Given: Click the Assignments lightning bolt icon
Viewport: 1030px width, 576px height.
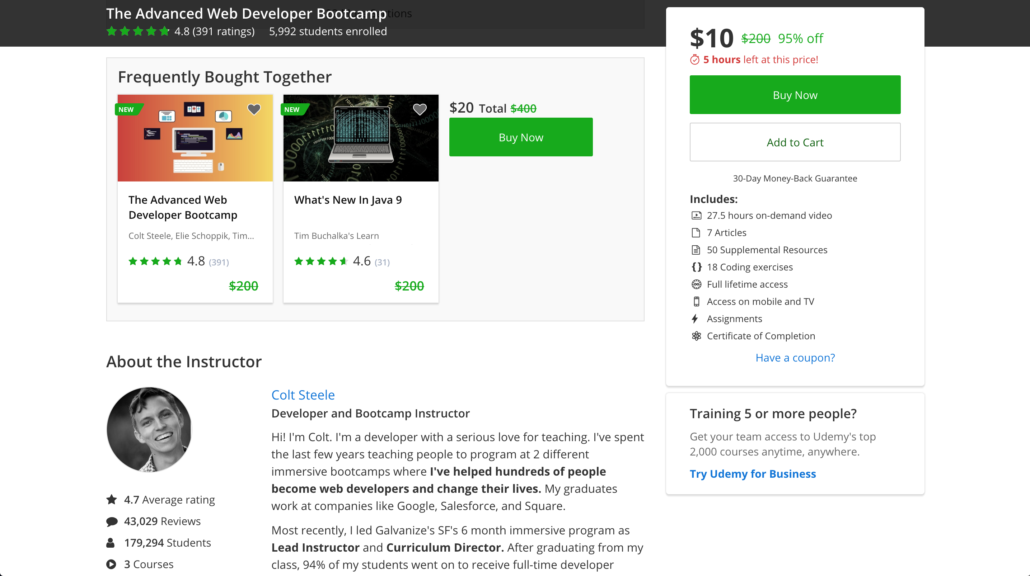Looking at the screenshot, I should tap(695, 318).
